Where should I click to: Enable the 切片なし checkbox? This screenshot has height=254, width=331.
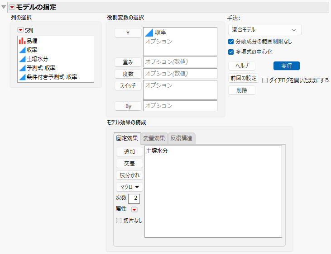pyautogui.click(x=119, y=221)
